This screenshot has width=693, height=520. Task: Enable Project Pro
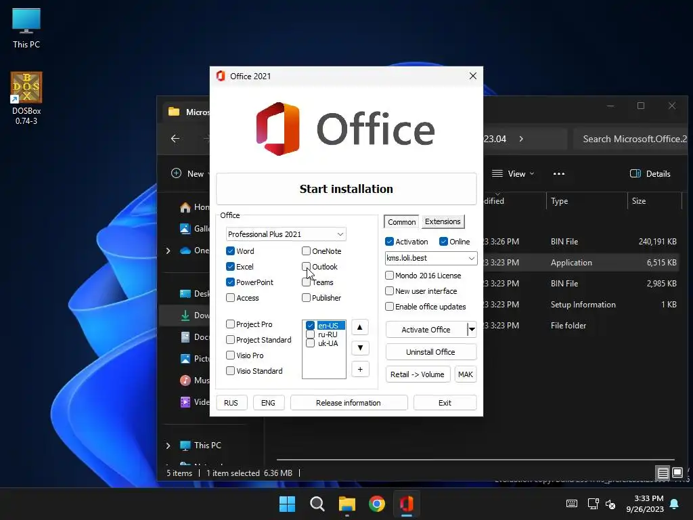coord(230,324)
